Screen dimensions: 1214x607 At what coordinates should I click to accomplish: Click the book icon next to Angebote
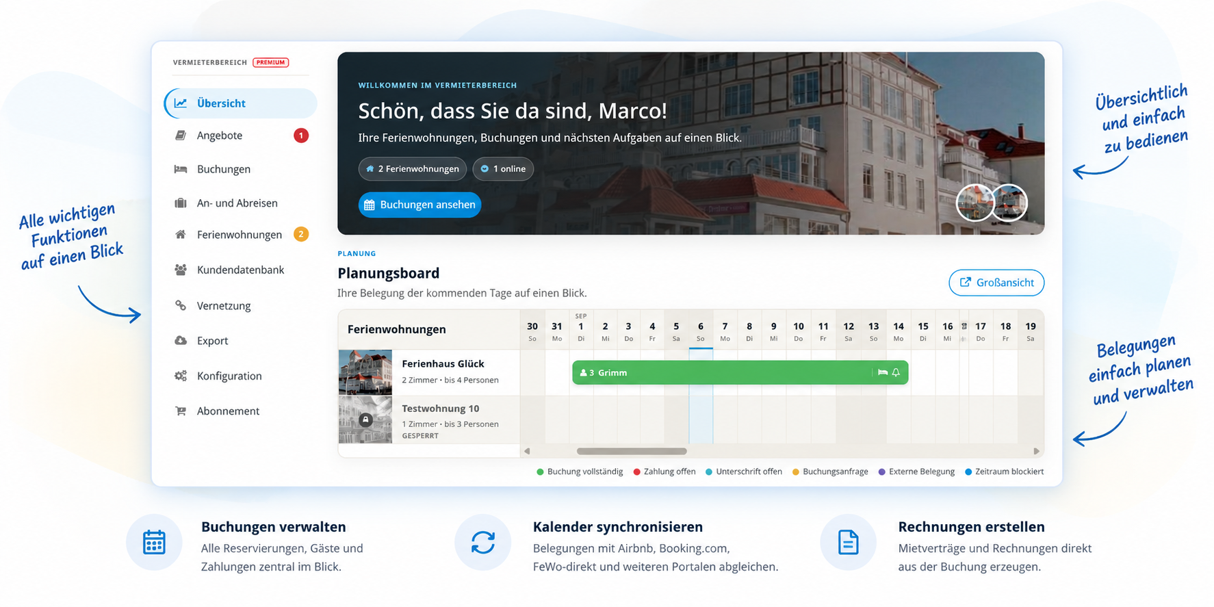coord(181,135)
